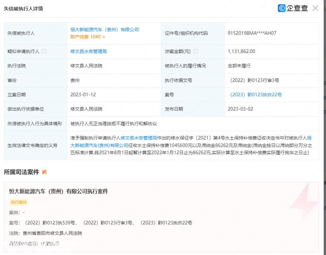Select 全部未履行 status text
This screenshot has width=326, height=255.
click(x=239, y=66)
